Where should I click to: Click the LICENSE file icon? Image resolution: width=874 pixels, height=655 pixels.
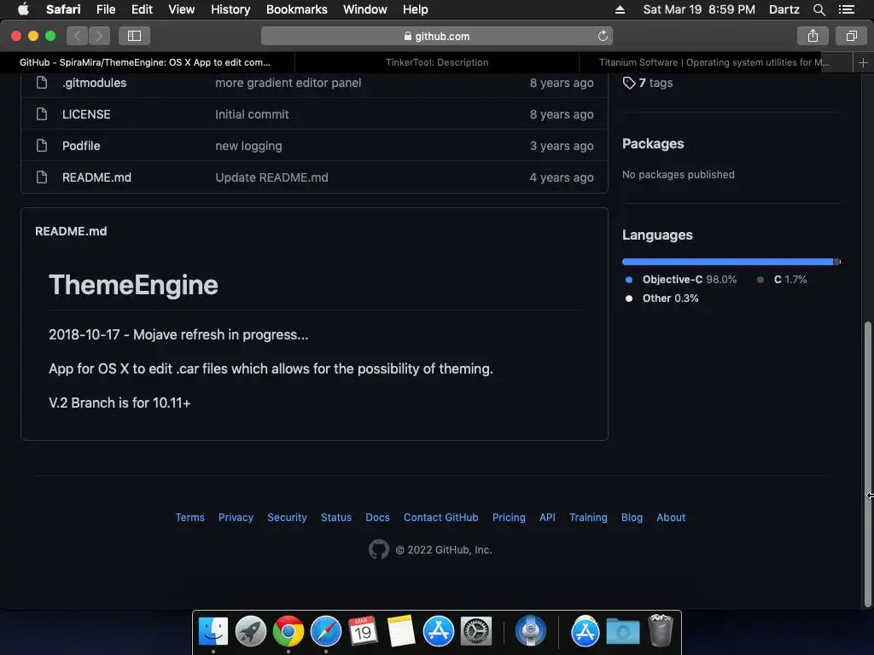[42, 114]
